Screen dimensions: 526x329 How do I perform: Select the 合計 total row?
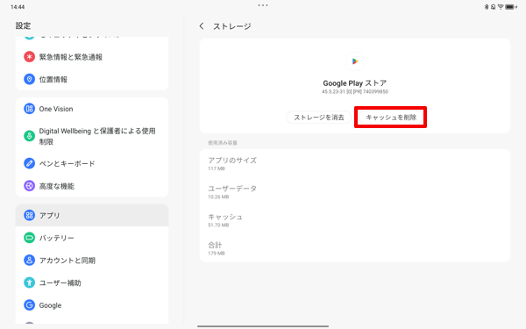pos(355,248)
